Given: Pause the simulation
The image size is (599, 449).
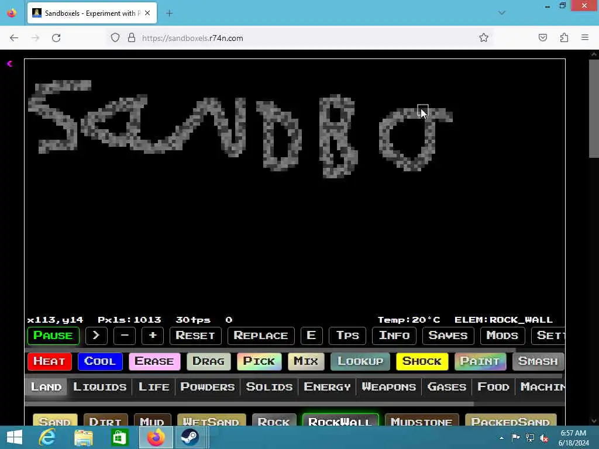Looking at the screenshot, I should [53, 336].
